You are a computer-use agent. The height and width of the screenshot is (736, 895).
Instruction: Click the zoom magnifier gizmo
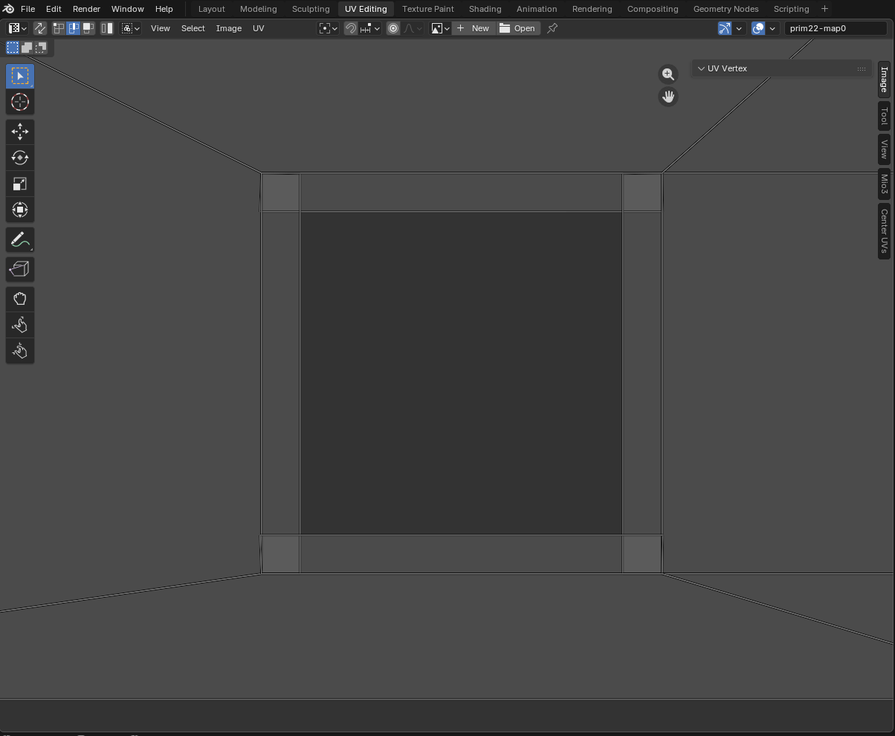(668, 74)
